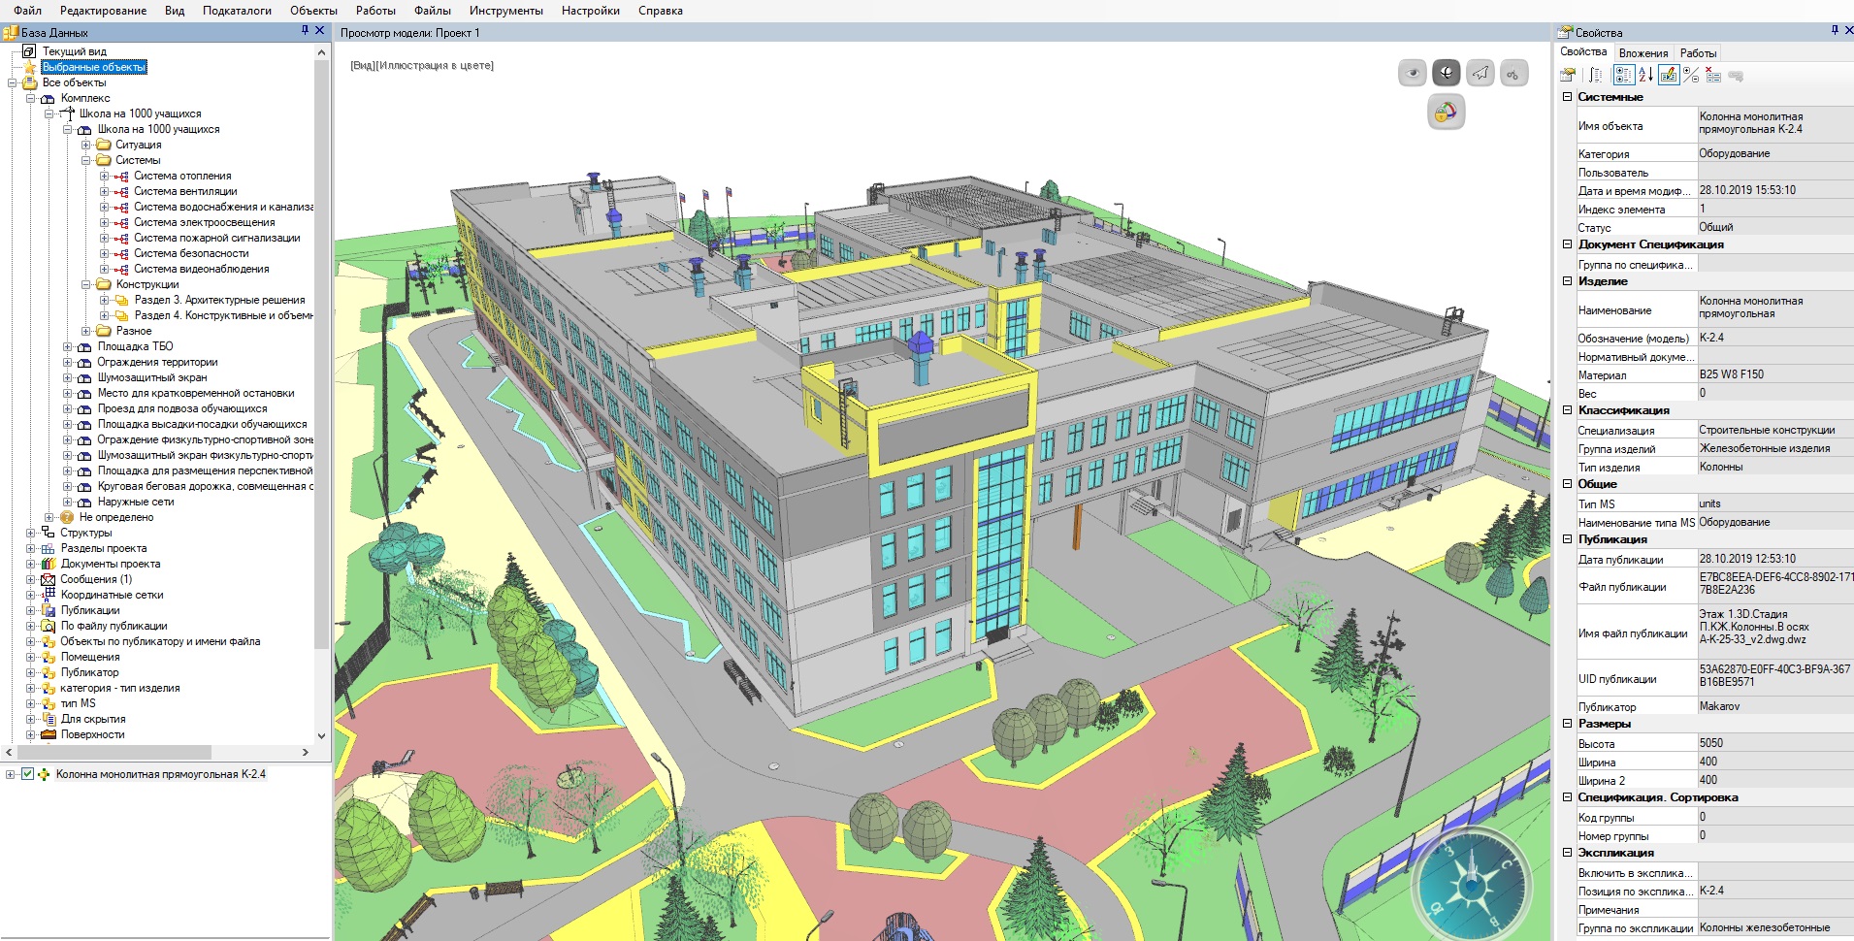
Task: Click the Система видеонаблюдения network icon
Action: 121,270
